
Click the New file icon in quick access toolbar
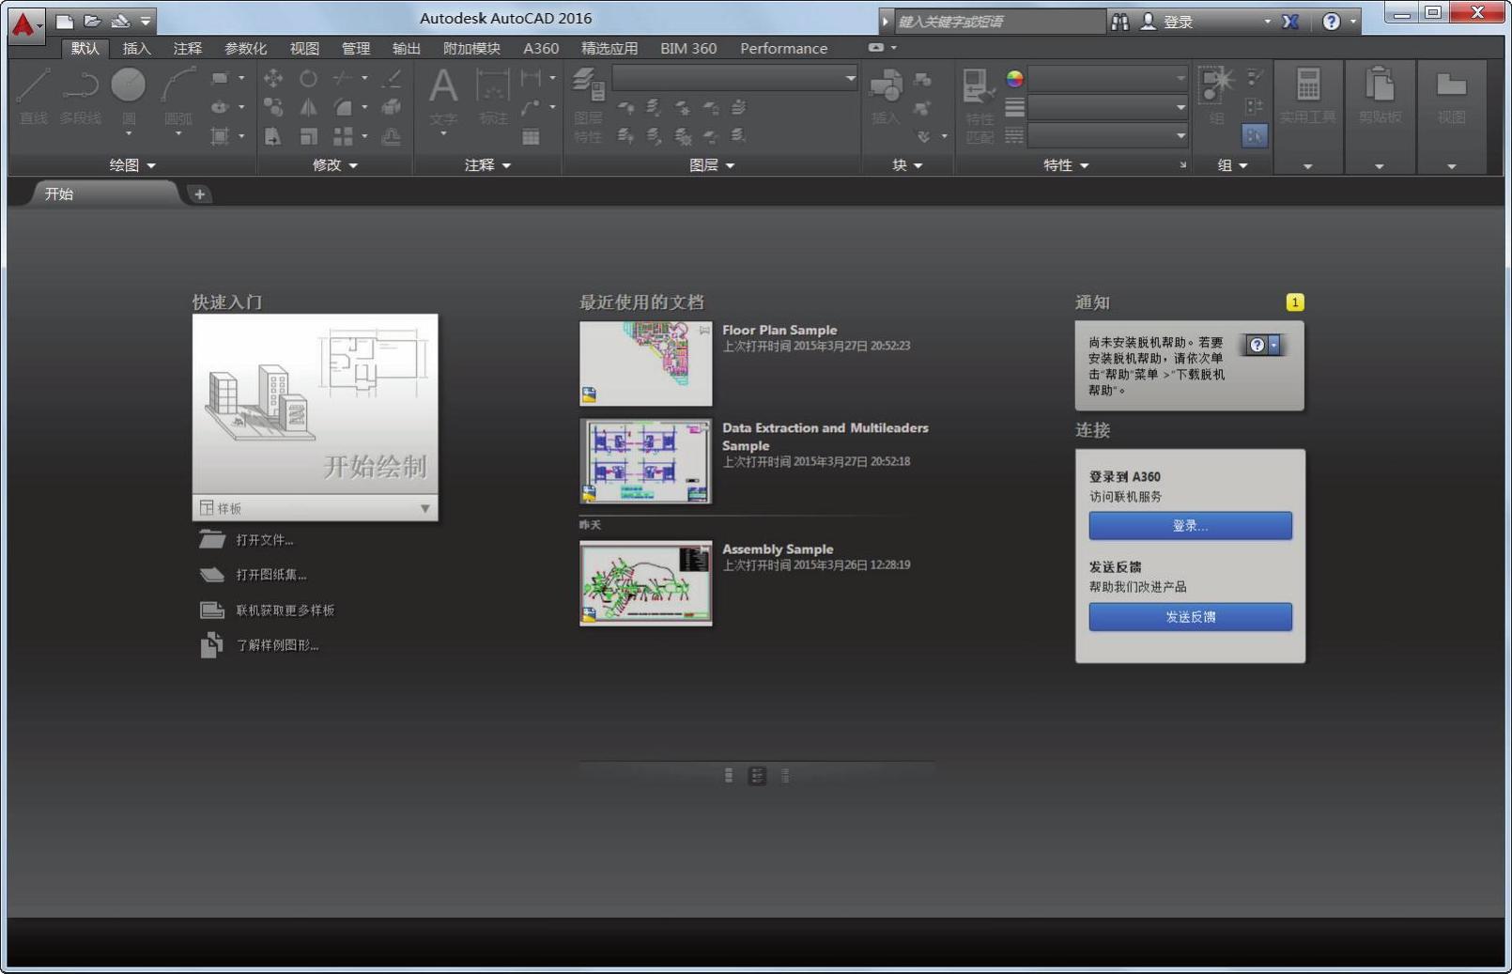point(65,21)
